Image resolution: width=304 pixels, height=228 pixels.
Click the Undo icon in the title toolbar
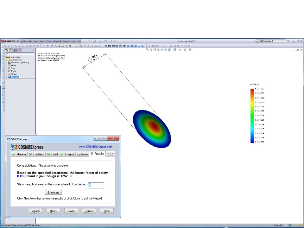point(106,41)
